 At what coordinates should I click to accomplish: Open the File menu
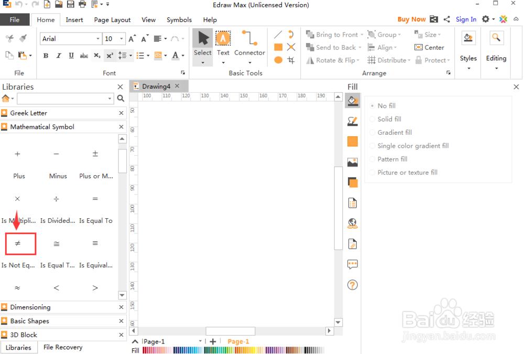[14, 20]
